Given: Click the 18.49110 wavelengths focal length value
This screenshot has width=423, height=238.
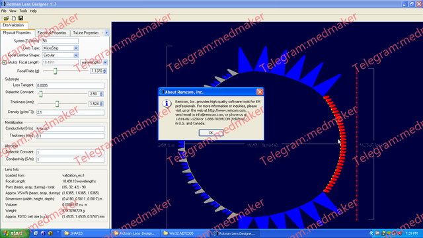Looking at the screenshot, I should coord(79,181).
